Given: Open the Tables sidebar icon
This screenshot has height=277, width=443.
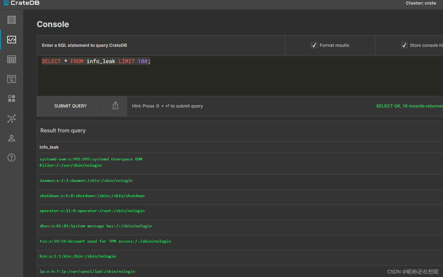Looking at the screenshot, I should (11, 59).
